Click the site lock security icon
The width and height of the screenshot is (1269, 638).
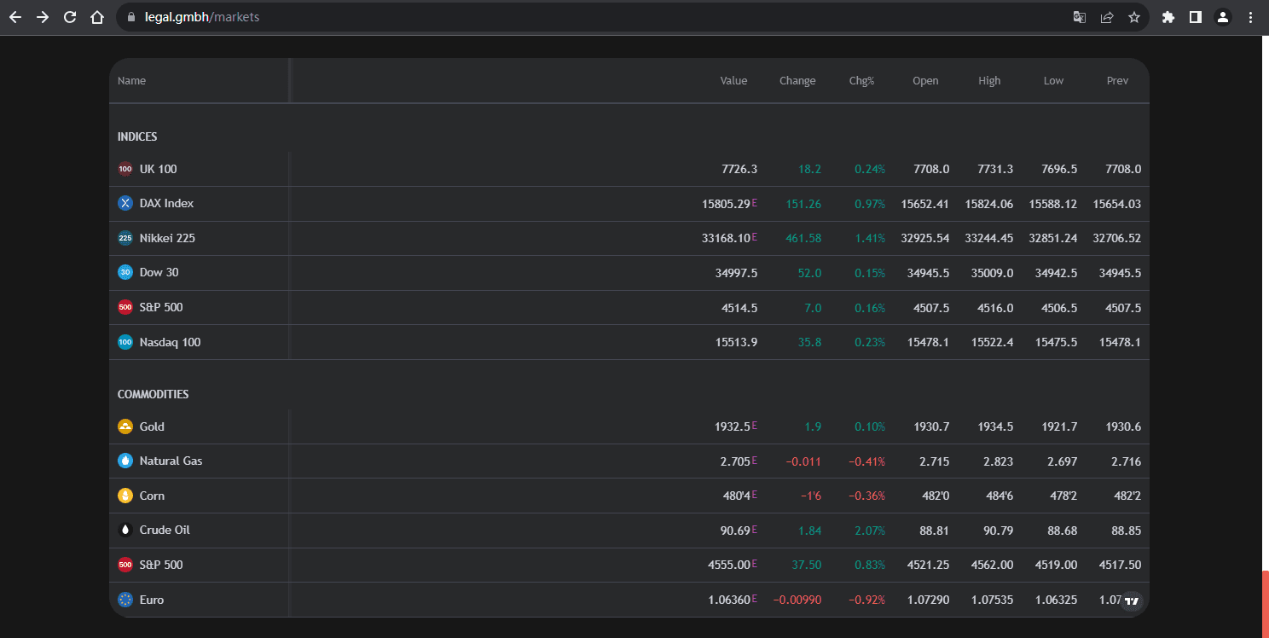(130, 17)
